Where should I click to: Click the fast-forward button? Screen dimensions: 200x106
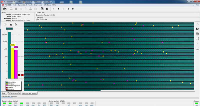(73, 9)
